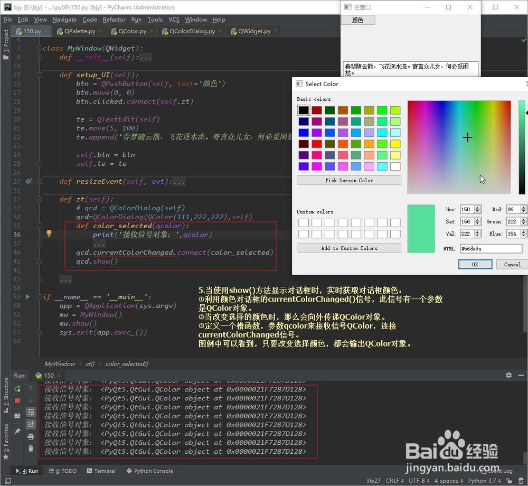Open the 6: TODO tab
This screenshot has height=486, width=528.
click(63, 471)
